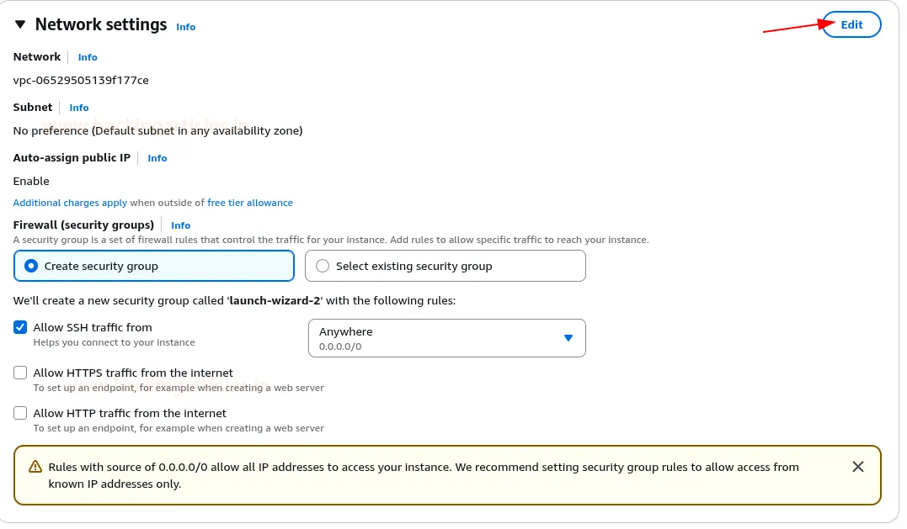Enable Allow HTTPS traffic from the internet
This screenshot has width=907, height=529.
21,373
